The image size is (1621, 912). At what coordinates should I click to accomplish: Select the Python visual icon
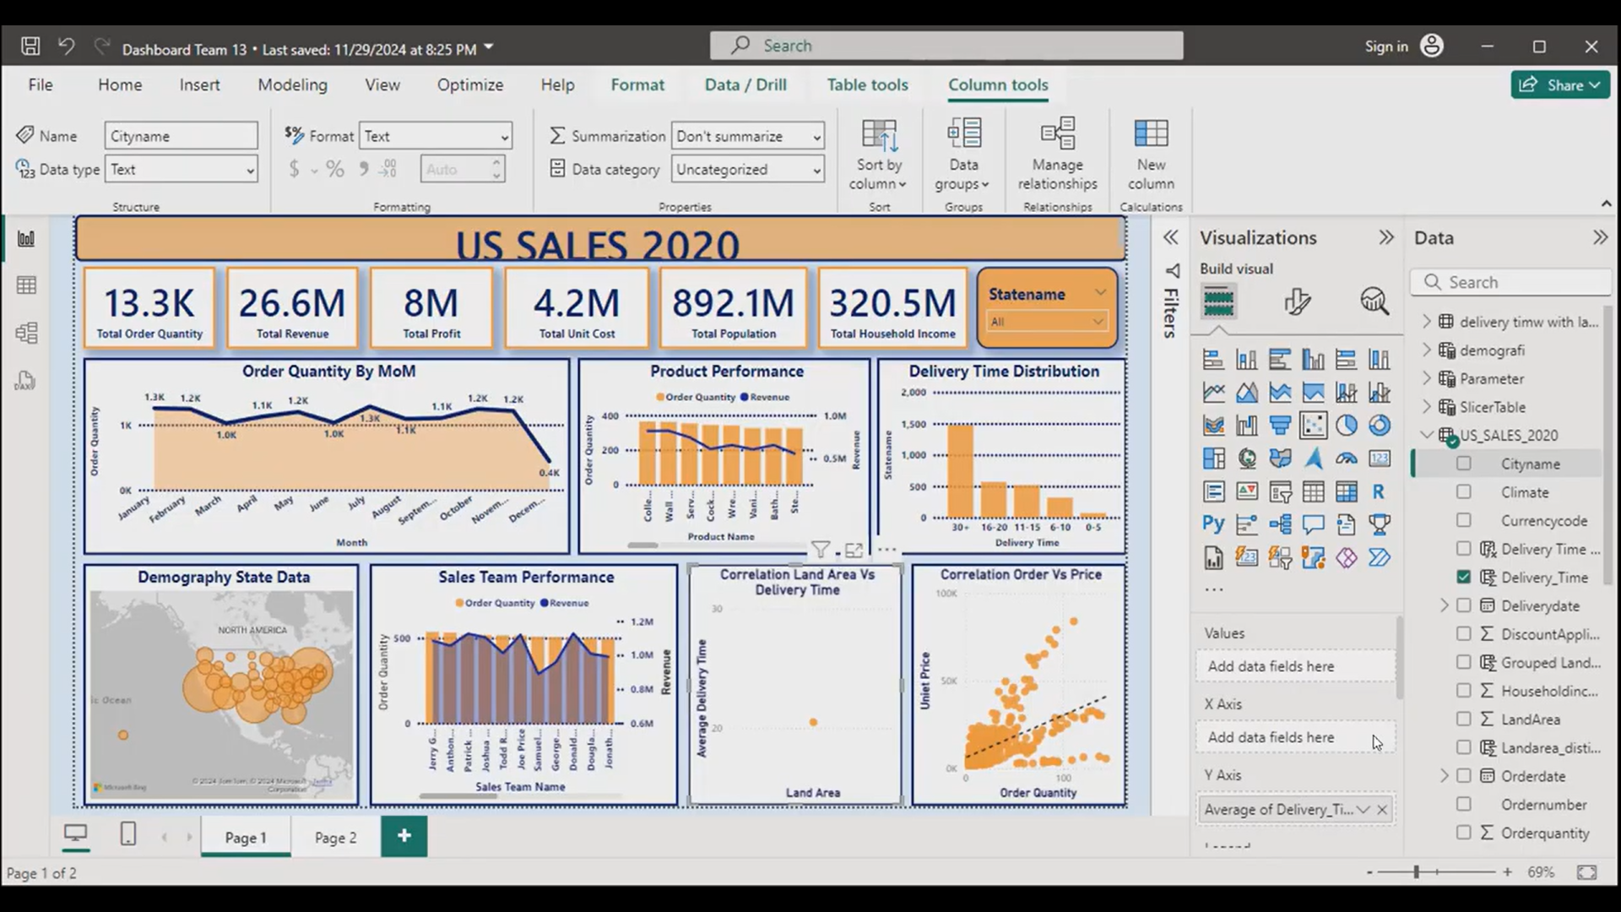[x=1213, y=524]
